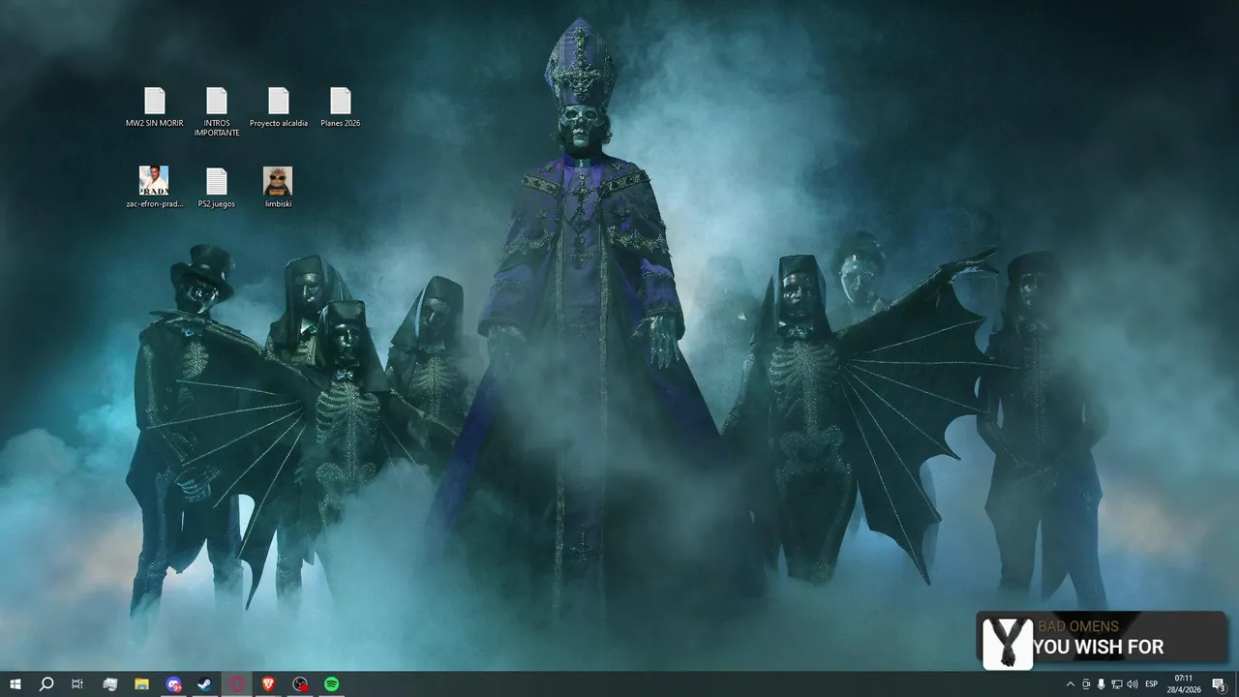Click the microphone tray icon
1239x697 pixels.
1102,684
